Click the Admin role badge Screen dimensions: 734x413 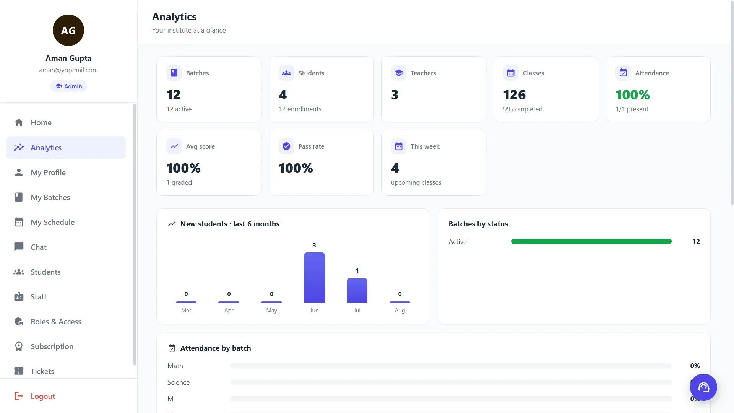pos(68,86)
